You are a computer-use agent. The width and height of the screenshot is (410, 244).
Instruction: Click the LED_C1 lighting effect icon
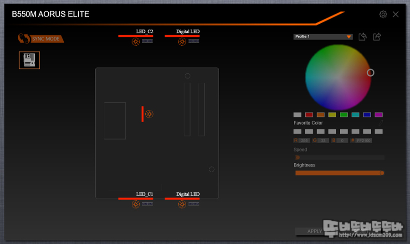[135, 204]
